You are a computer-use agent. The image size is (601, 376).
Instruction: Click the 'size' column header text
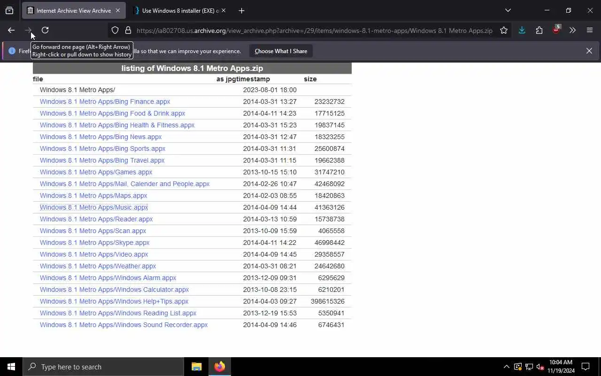(x=310, y=79)
